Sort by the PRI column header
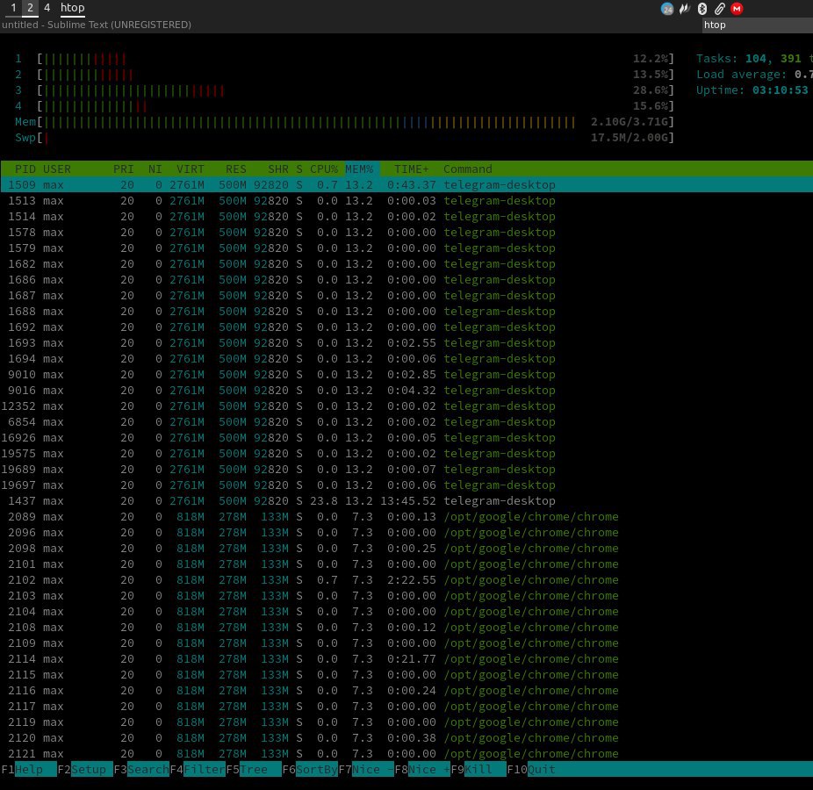The image size is (813, 790). coord(124,169)
